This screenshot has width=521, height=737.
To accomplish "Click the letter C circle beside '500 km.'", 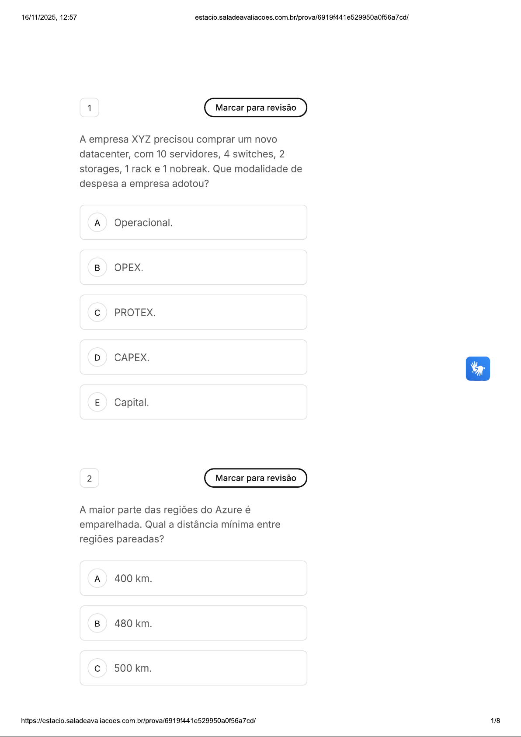I will 97,668.
